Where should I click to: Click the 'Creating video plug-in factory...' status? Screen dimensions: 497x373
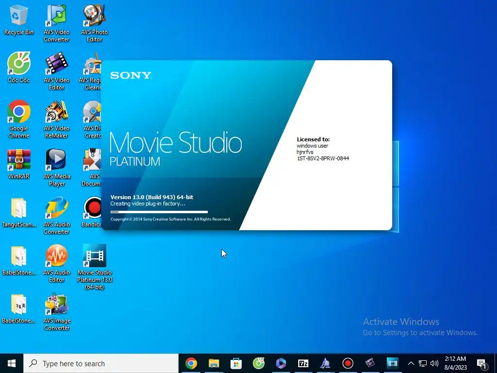click(148, 203)
